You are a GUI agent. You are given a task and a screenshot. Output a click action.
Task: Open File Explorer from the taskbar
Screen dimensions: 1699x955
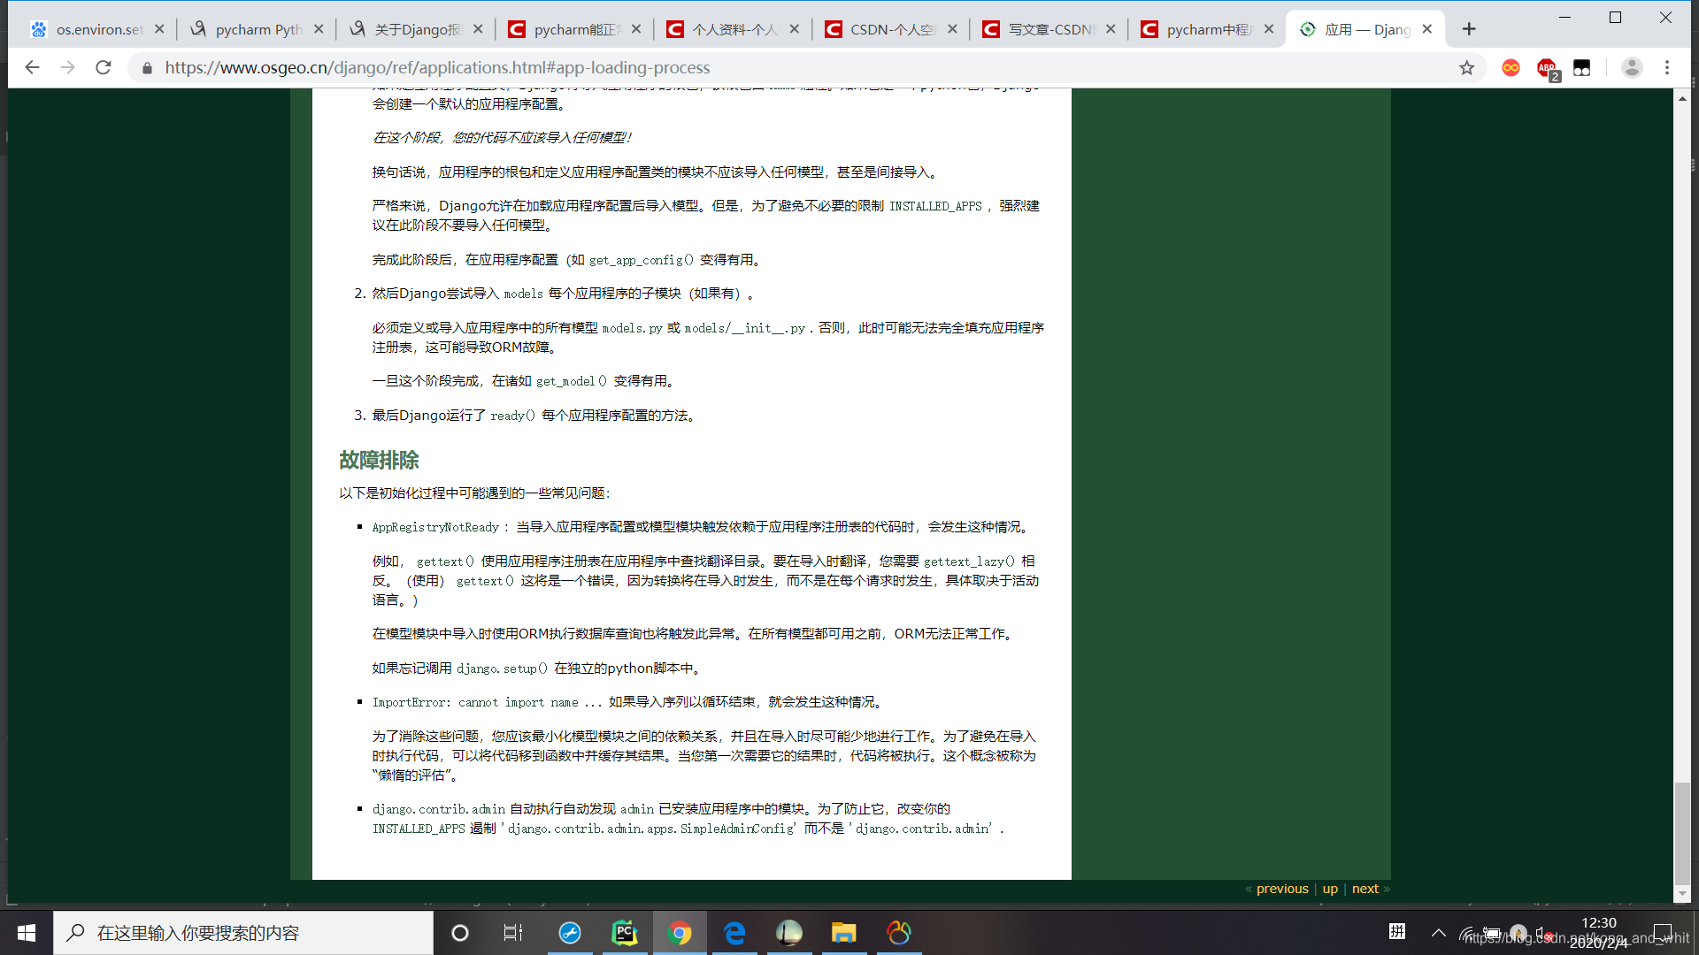pyautogui.click(x=844, y=933)
